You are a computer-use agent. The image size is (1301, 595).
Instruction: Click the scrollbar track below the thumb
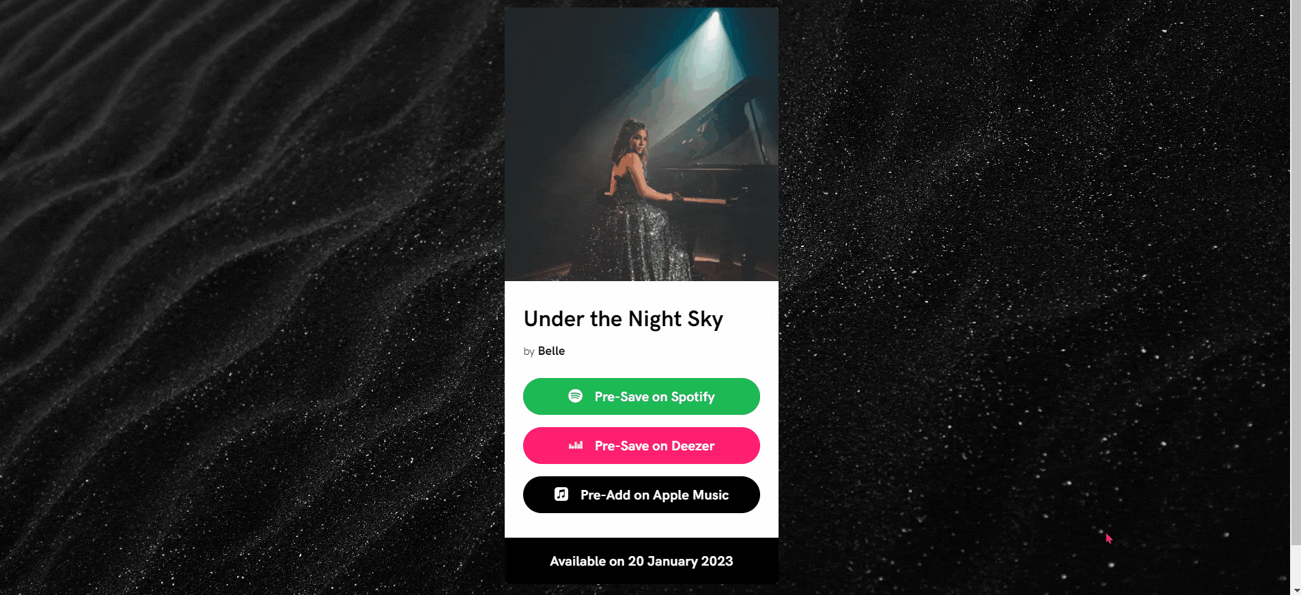pyautogui.click(x=1296, y=565)
